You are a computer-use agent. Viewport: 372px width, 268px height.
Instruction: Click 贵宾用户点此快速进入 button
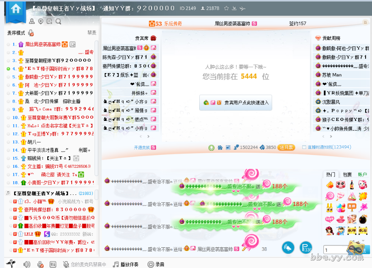[236, 103]
